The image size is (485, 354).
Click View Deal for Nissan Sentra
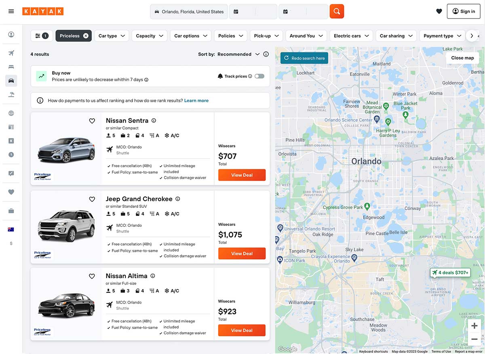[x=242, y=175]
